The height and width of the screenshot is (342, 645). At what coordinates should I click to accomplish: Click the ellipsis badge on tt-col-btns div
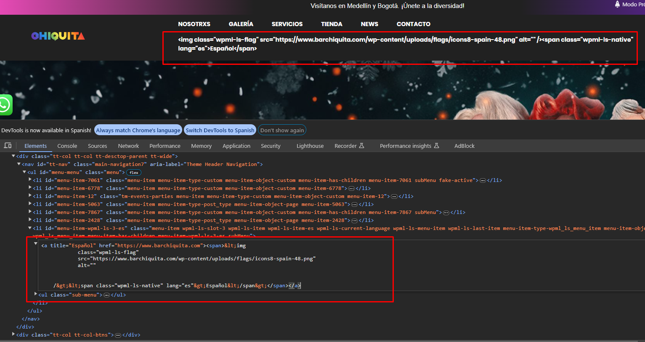pyautogui.click(x=118, y=335)
